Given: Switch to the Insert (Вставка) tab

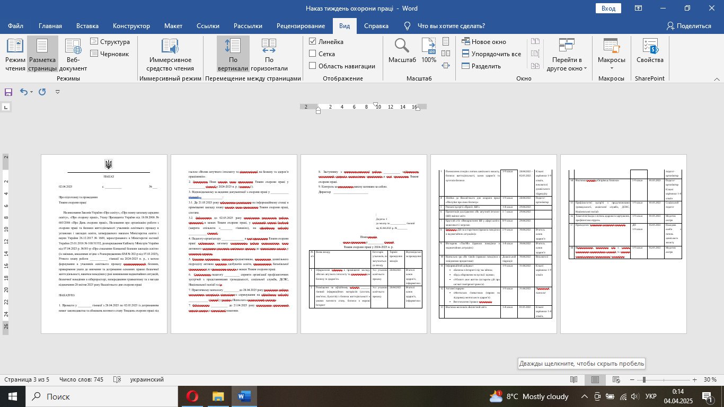Looking at the screenshot, I should pos(87,25).
